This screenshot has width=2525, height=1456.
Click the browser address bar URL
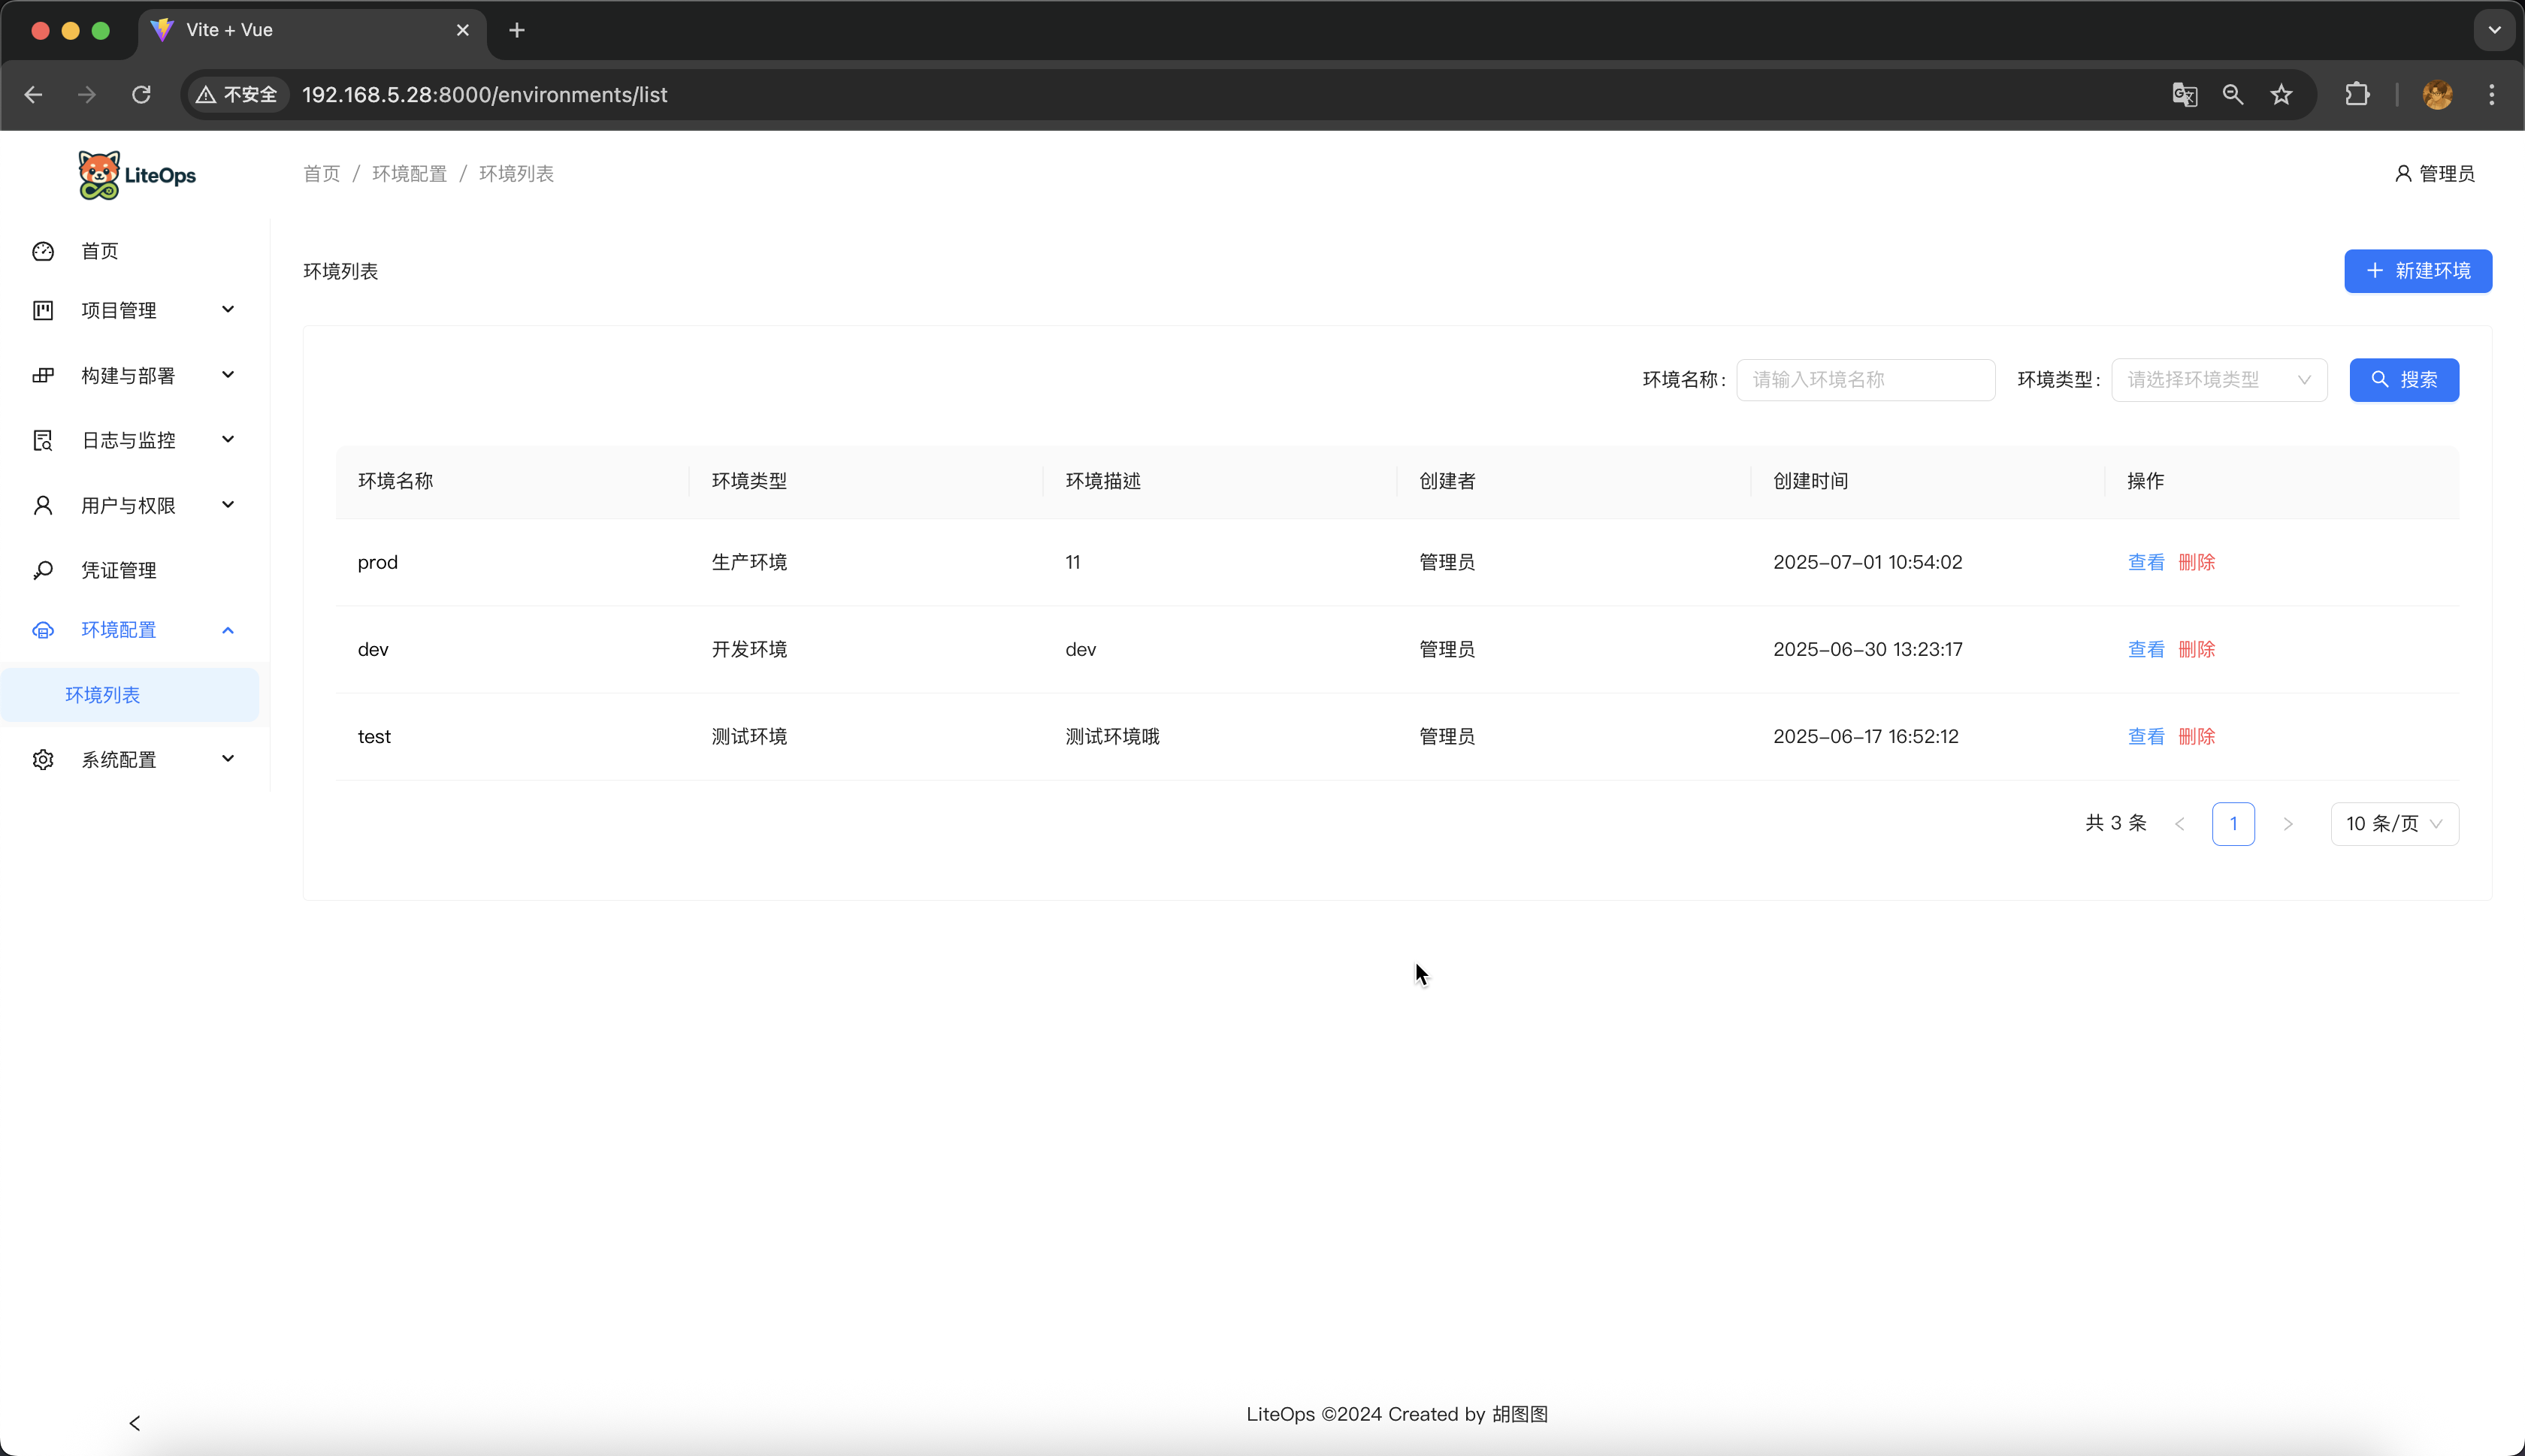pyautogui.click(x=484, y=95)
